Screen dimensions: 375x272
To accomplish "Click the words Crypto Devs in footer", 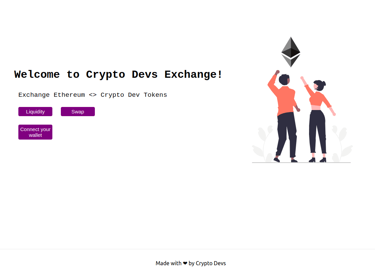I will pos(211,263).
